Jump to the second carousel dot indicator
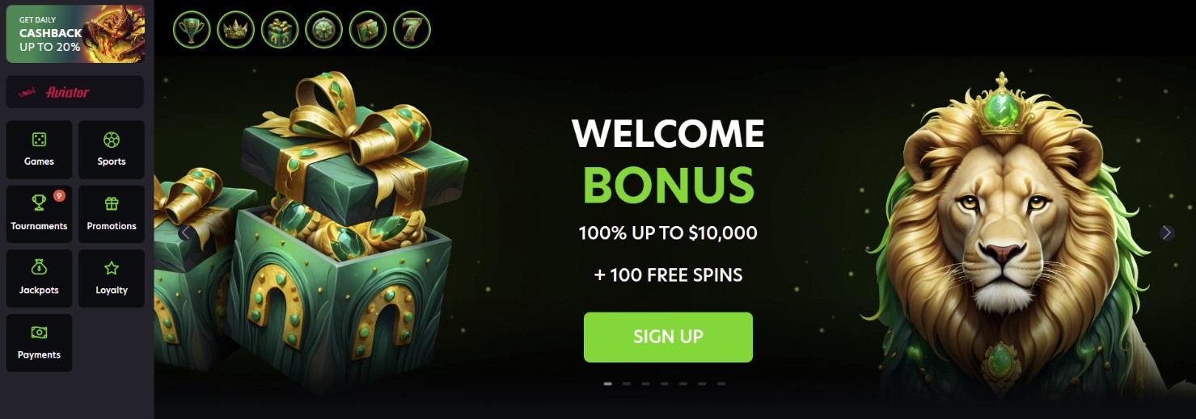This screenshot has width=1196, height=419. tap(627, 384)
